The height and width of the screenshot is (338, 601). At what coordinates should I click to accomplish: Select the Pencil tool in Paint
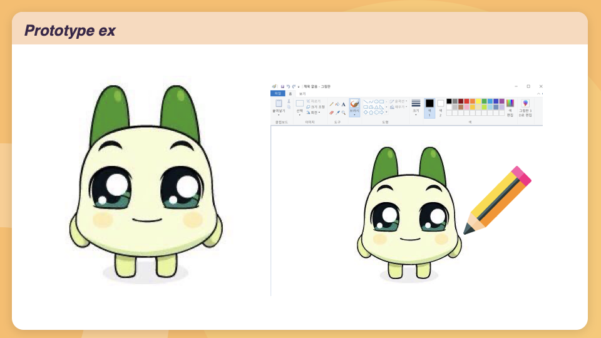(332, 105)
